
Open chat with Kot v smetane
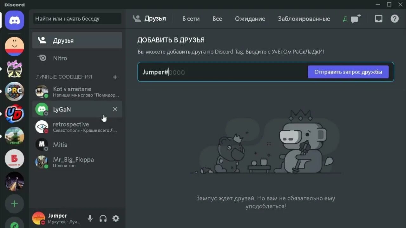77,92
